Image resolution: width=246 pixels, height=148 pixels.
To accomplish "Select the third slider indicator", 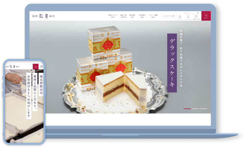I will click(204, 109).
